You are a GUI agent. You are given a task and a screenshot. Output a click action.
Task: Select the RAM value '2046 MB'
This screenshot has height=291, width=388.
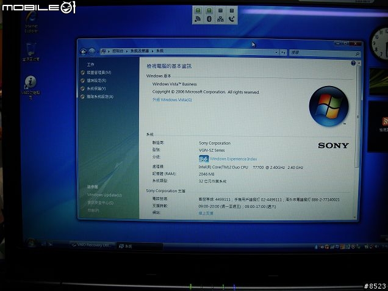(x=206, y=174)
